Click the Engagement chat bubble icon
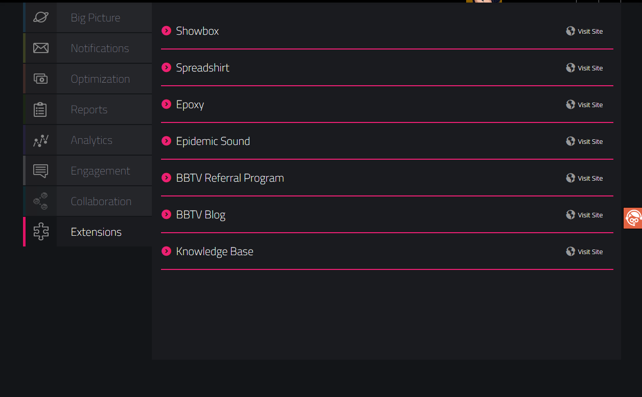The height and width of the screenshot is (397, 642). pos(41,170)
